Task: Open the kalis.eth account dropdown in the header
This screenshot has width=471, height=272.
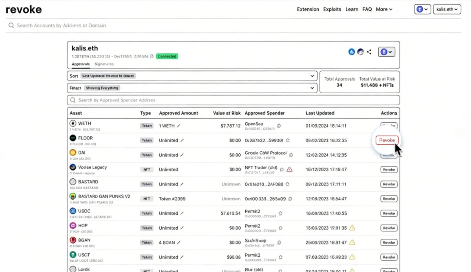Action: (447, 9)
